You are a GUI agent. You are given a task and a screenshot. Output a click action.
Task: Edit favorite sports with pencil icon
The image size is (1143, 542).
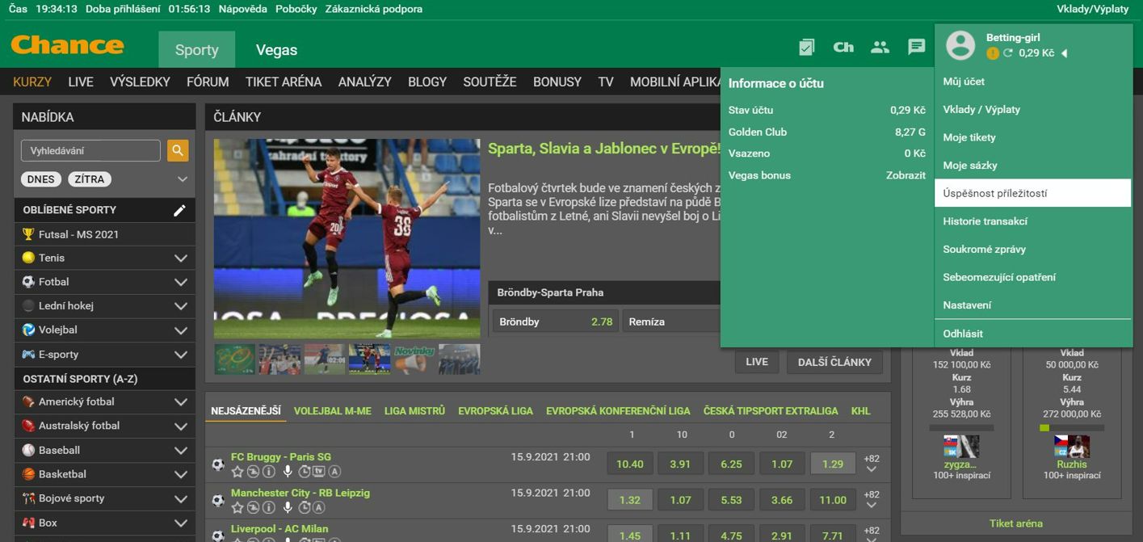pyautogui.click(x=179, y=210)
